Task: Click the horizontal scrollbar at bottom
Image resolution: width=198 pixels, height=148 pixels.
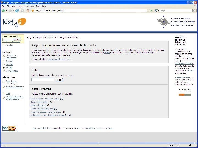Action: 99,143
